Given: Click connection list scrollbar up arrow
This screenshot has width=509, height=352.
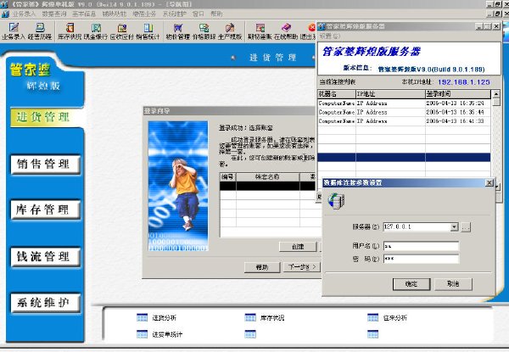Looking at the screenshot, I should (495, 94).
